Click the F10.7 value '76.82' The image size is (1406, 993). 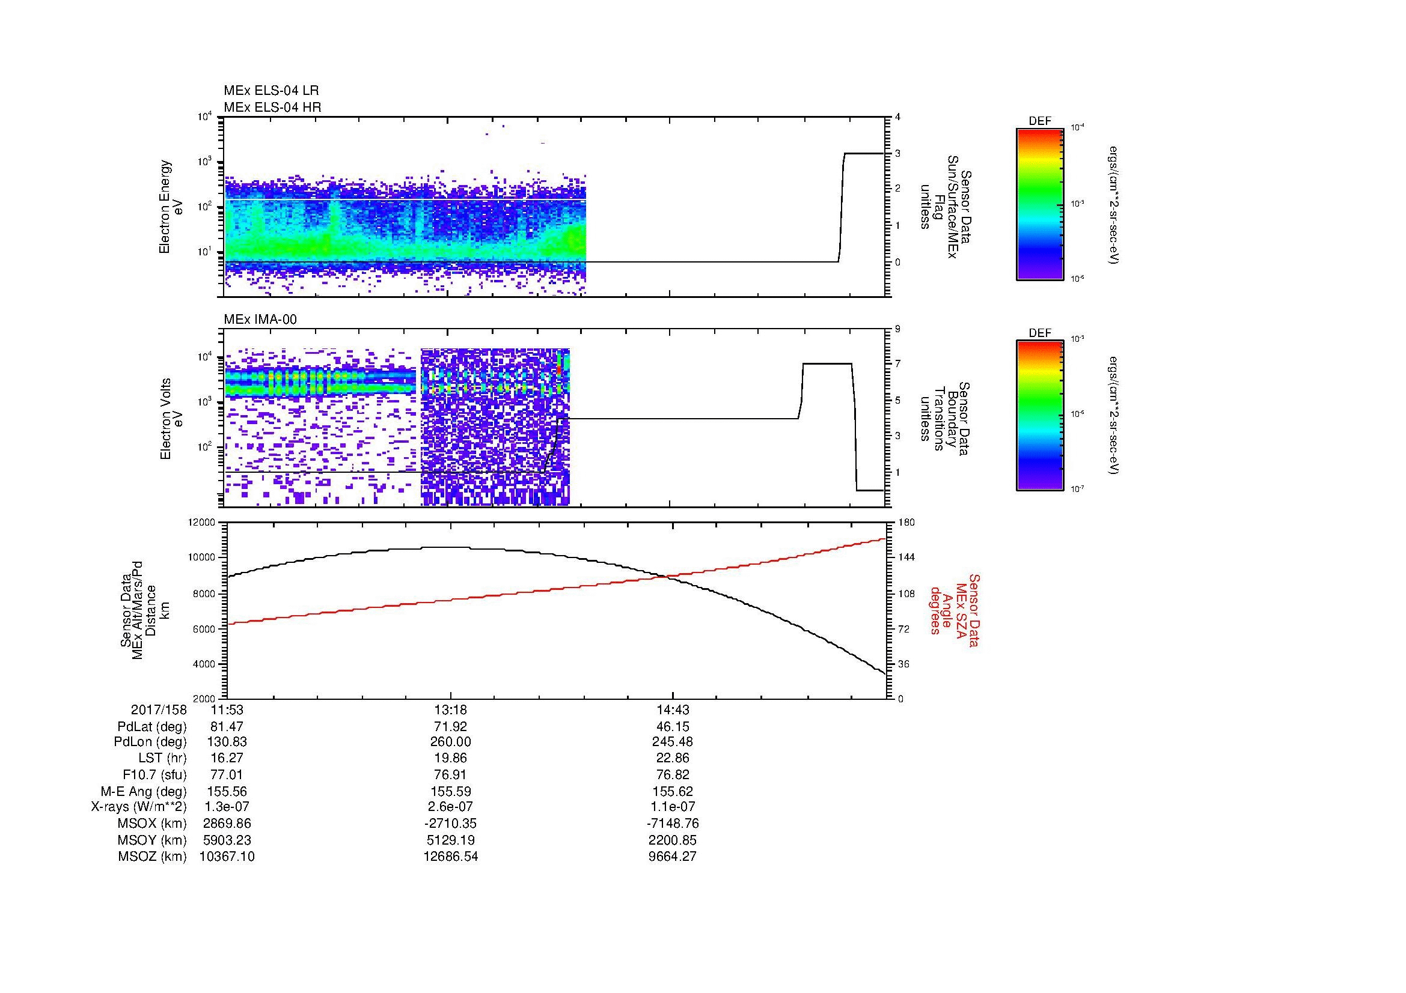(x=673, y=775)
